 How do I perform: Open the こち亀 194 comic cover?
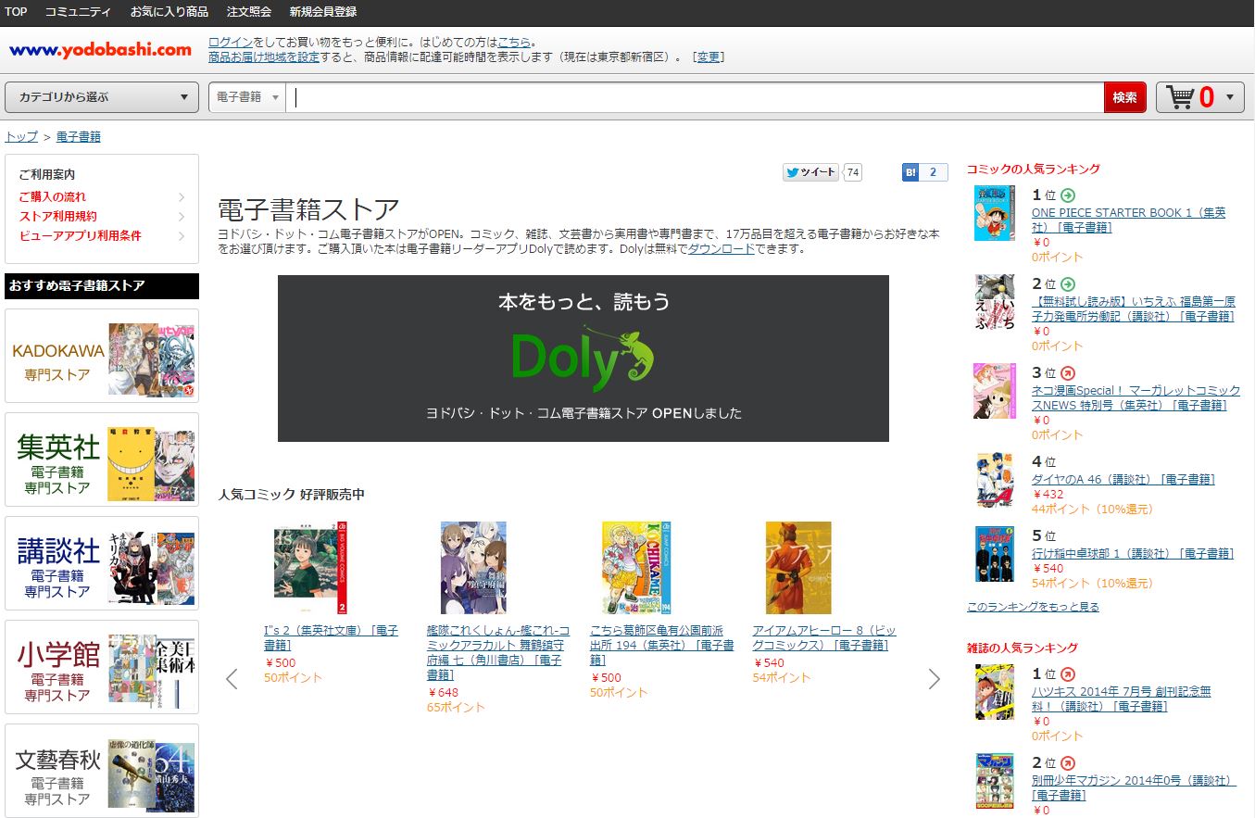click(x=636, y=568)
